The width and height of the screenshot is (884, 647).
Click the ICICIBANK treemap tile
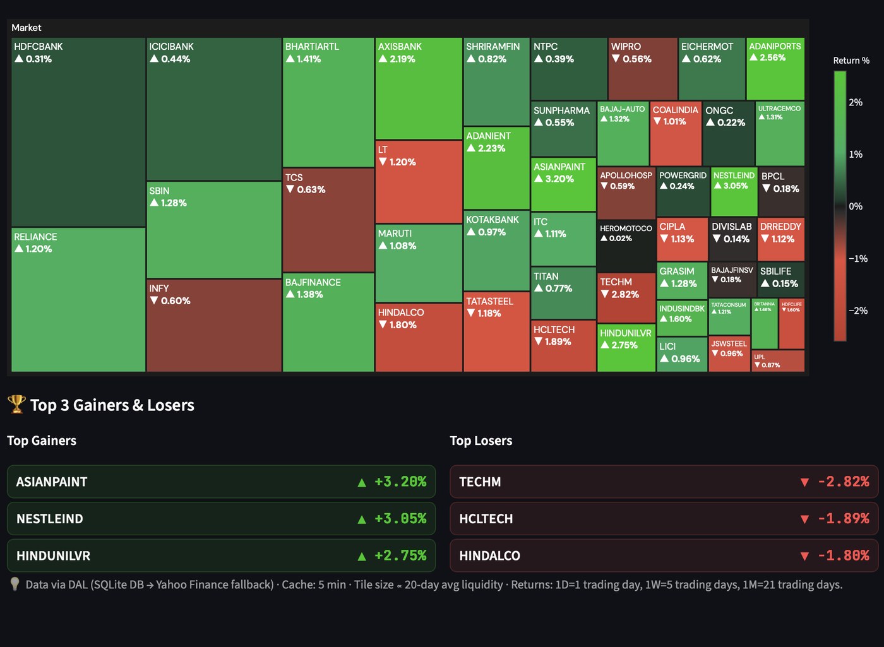[214, 109]
